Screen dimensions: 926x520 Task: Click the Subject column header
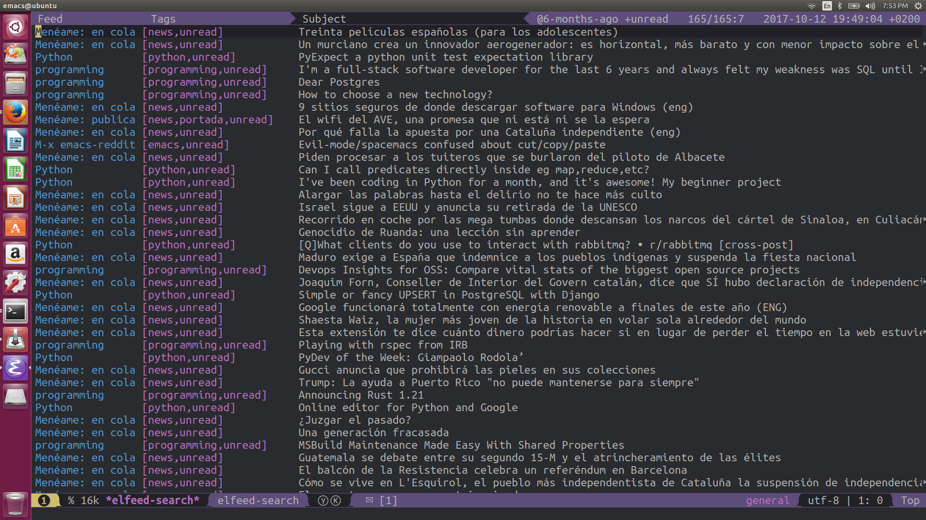click(324, 18)
